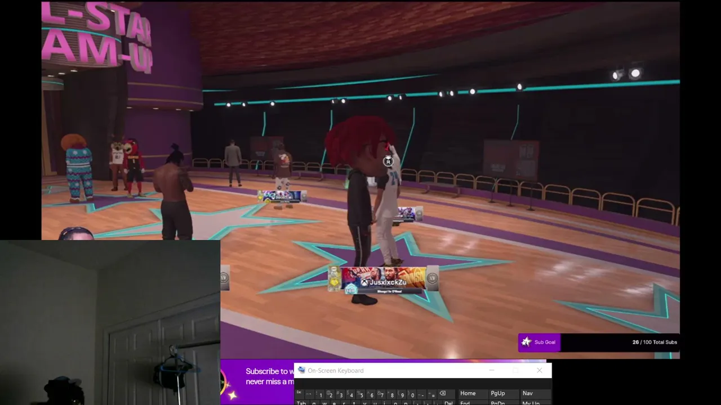Select the small nameplate beside the white-outfit player
The width and height of the screenshot is (721, 405).
(x=407, y=214)
